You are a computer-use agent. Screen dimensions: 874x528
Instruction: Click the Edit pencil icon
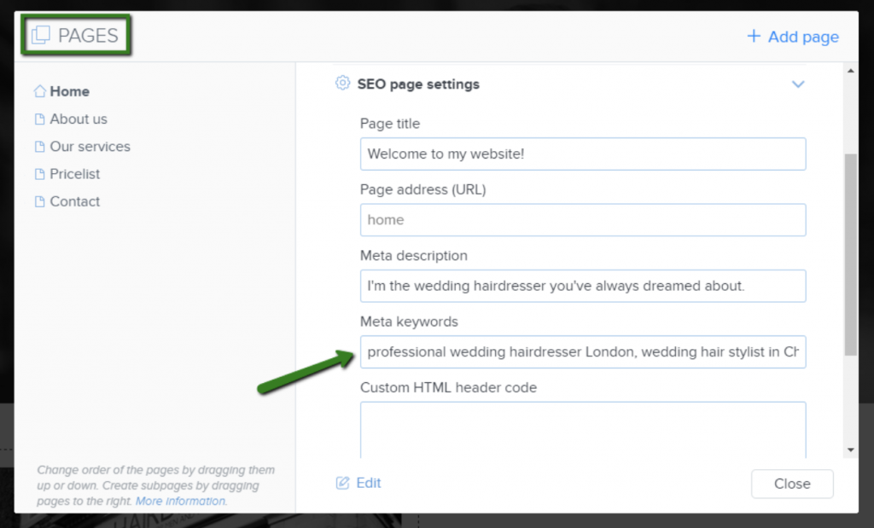(x=342, y=482)
